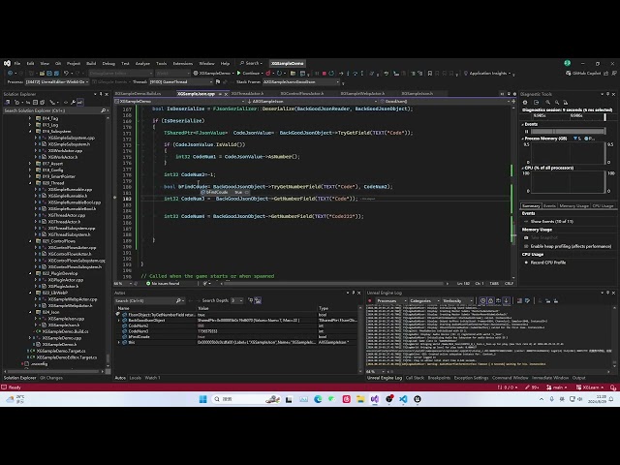620x465 pixels.
Task: Open the Search Depth dropdown in Autos
Action: click(x=236, y=301)
